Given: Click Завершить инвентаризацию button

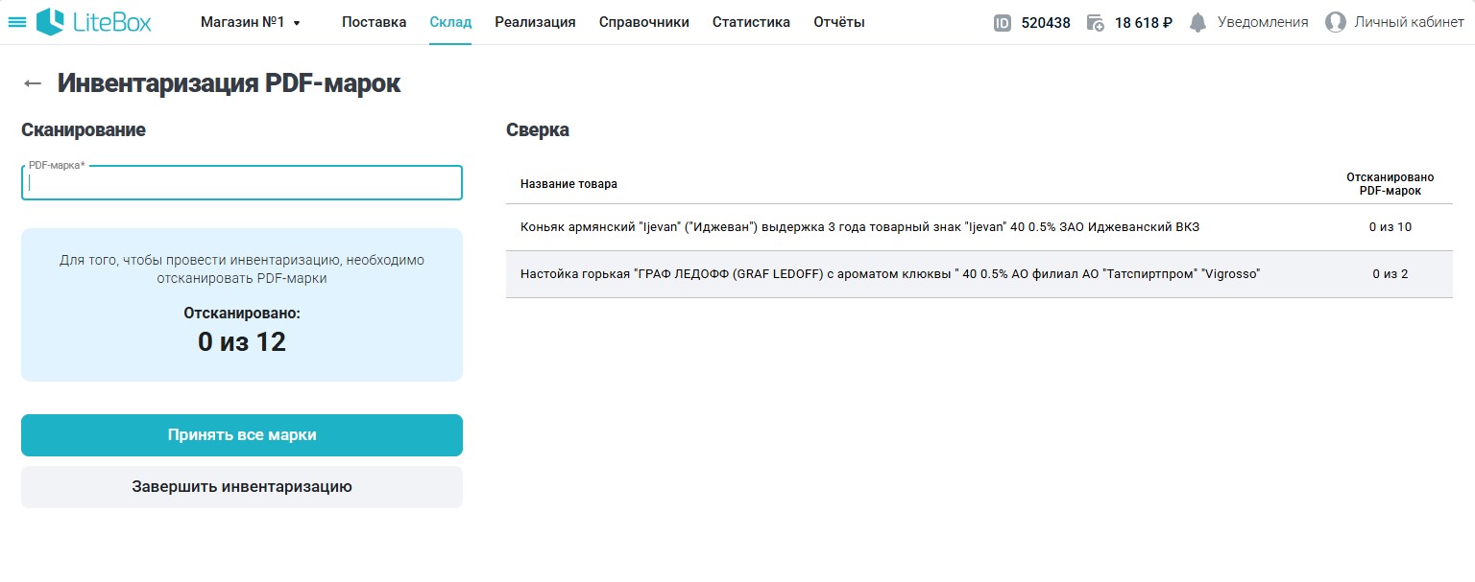Looking at the screenshot, I should point(242,487).
